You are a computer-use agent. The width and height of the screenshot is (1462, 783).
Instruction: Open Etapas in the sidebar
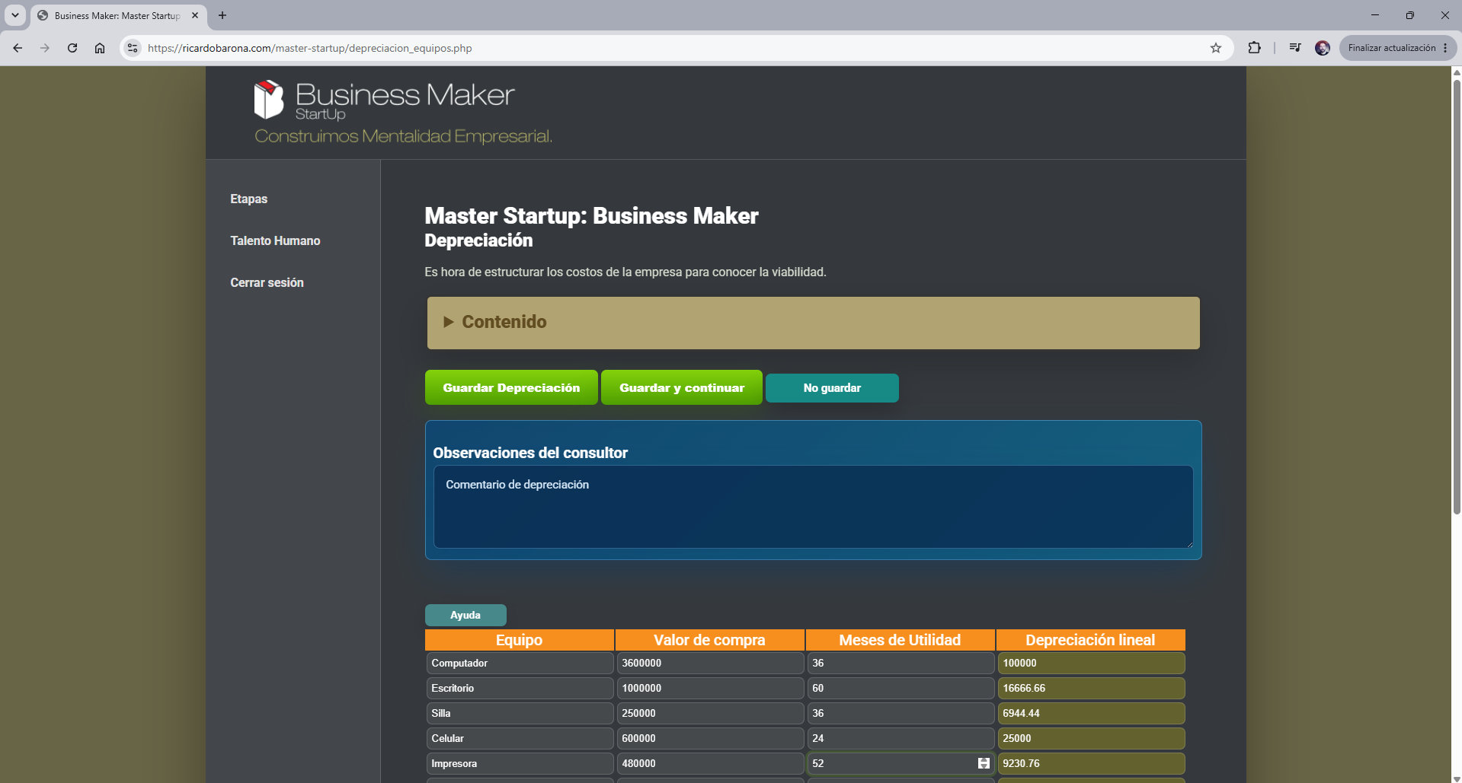click(249, 199)
